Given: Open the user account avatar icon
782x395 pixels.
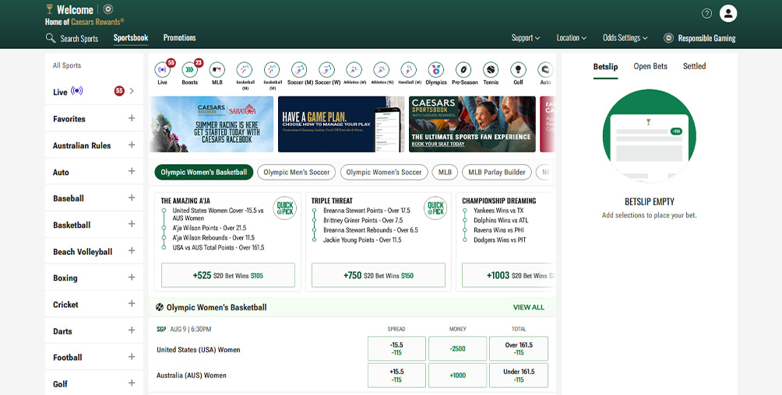Looking at the screenshot, I should click(728, 13).
